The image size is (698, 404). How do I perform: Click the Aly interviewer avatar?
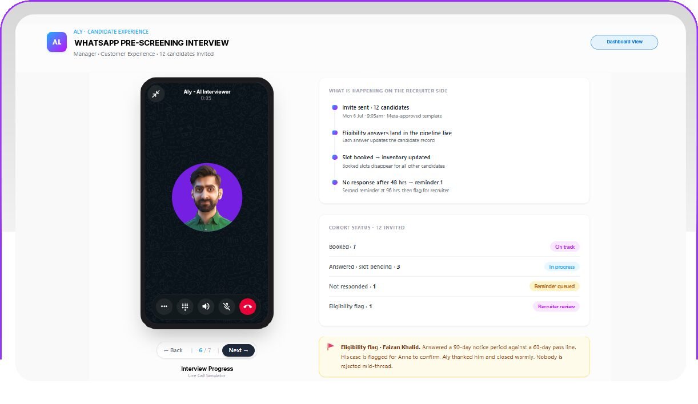pyautogui.click(x=207, y=197)
